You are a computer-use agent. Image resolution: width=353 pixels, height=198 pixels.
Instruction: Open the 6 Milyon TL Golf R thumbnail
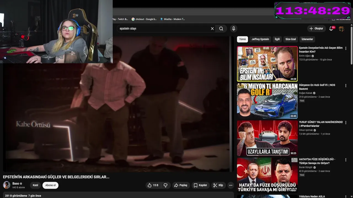tap(267, 101)
